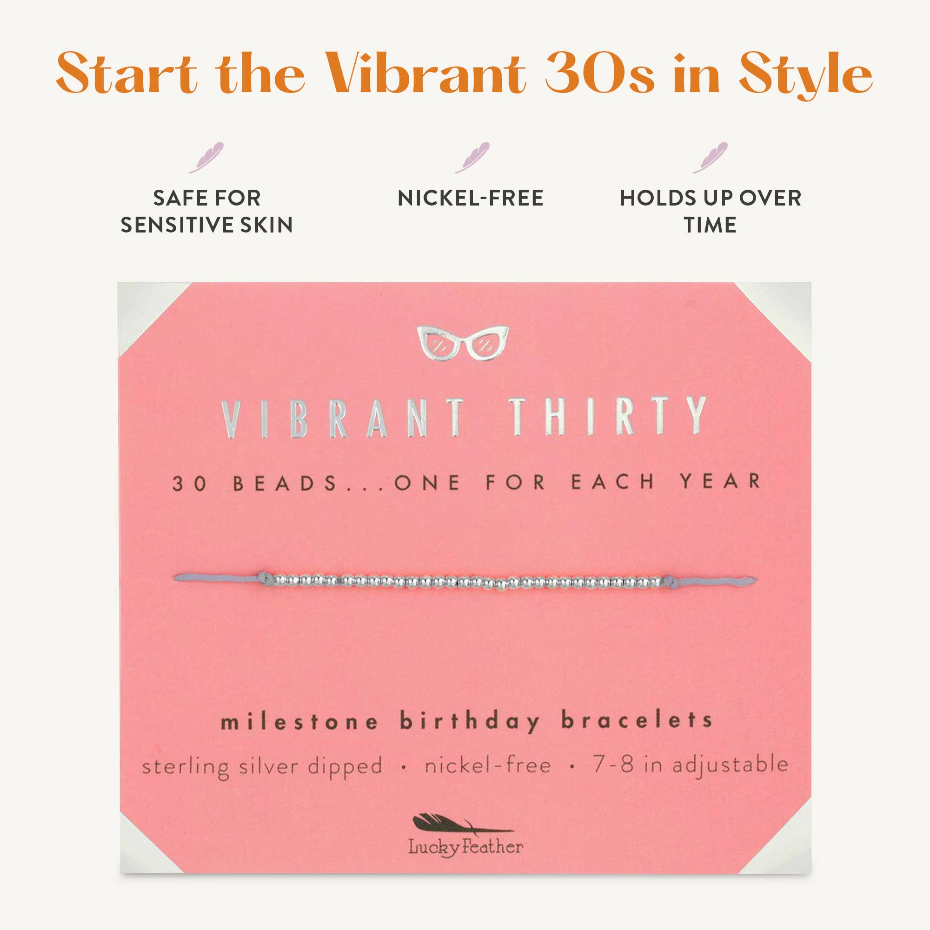This screenshot has width=930, height=930.
Task: Click the silver foil VIBRANT THIRTY title
Action: [464, 418]
